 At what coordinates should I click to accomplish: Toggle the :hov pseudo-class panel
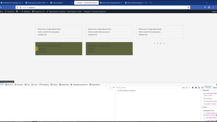(183, 87)
